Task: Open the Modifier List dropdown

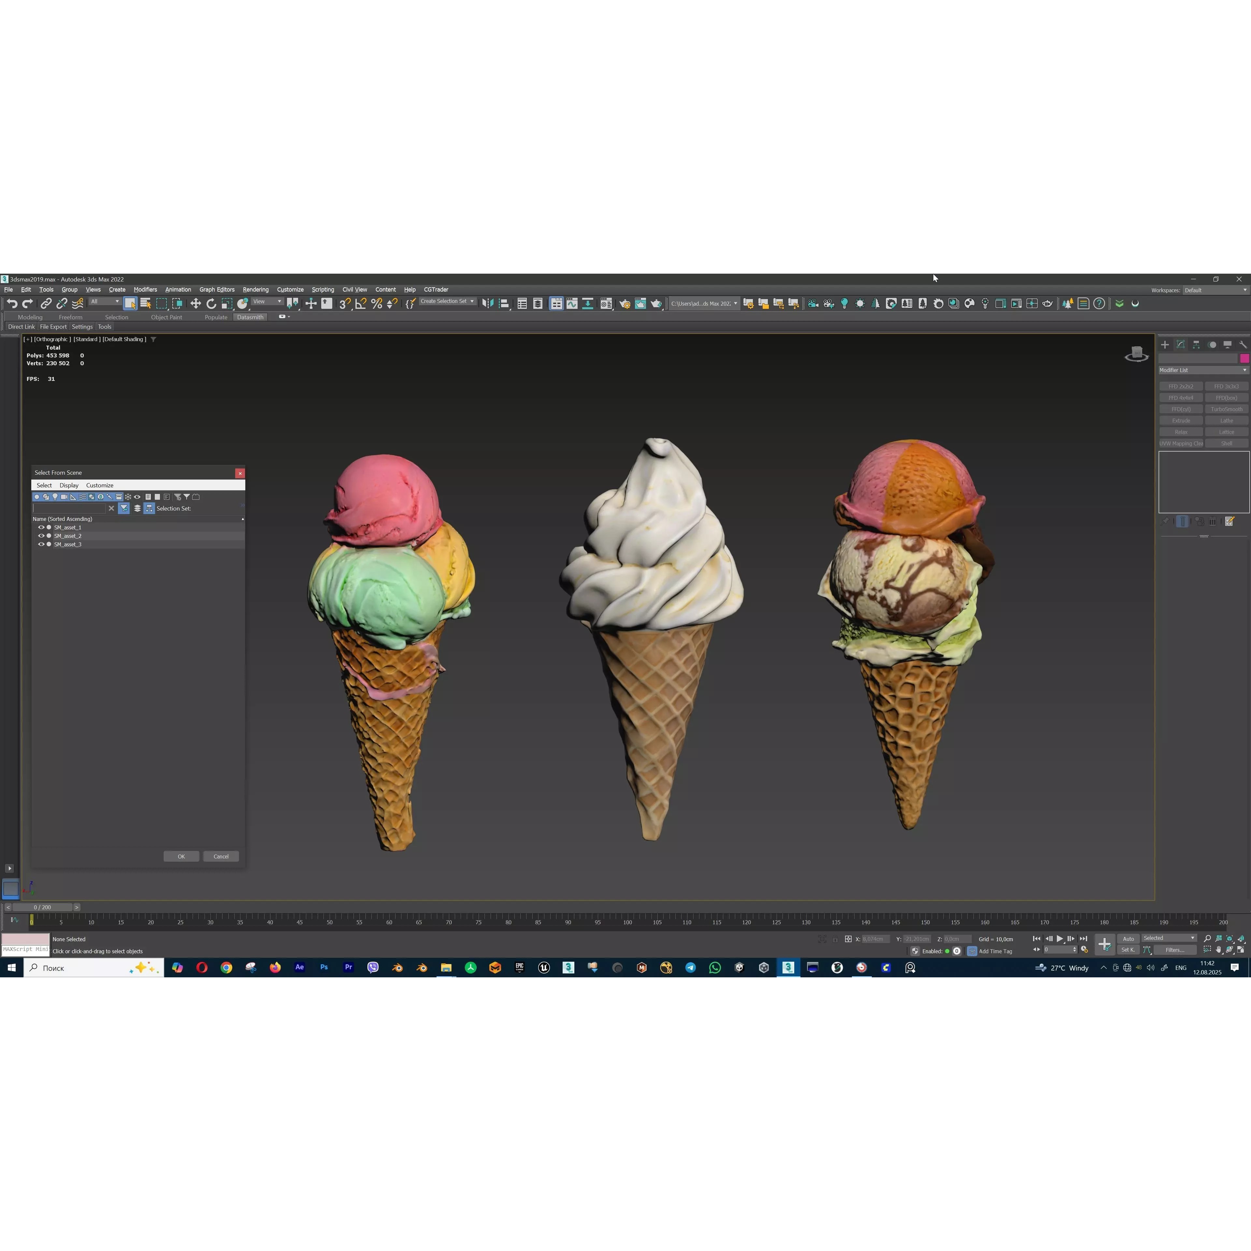Action: (x=1203, y=370)
